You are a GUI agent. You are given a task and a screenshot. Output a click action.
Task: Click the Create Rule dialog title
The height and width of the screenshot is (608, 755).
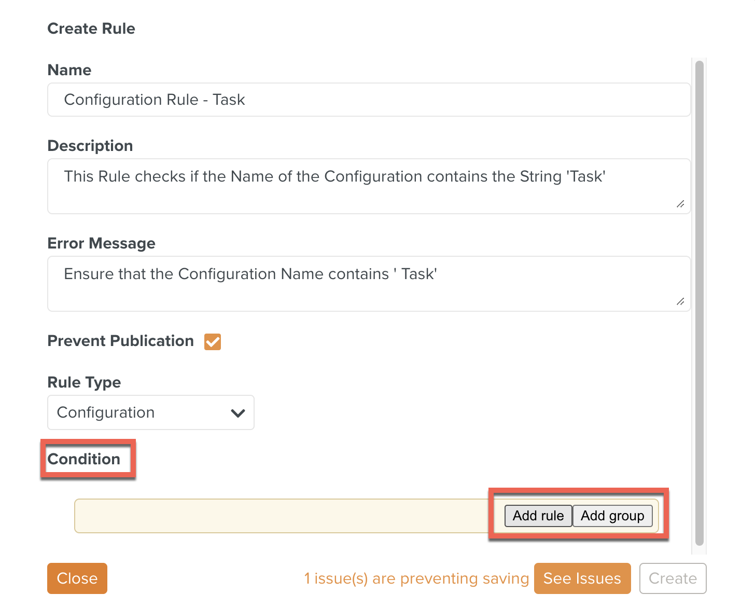(x=91, y=29)
